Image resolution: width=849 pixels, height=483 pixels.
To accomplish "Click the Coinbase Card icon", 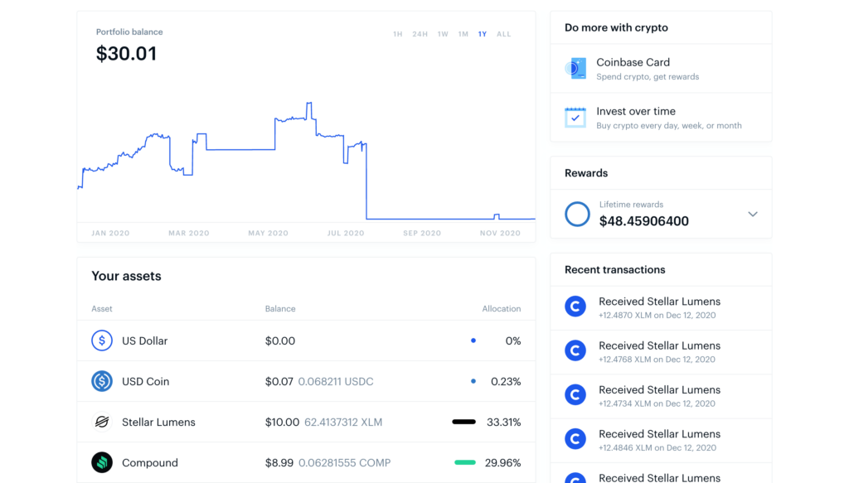I will click(575, 69).
